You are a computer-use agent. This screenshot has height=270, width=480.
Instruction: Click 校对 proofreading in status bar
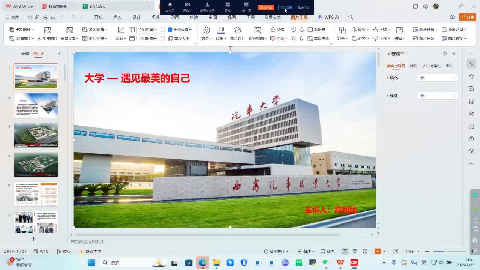[x=64, y=251]
